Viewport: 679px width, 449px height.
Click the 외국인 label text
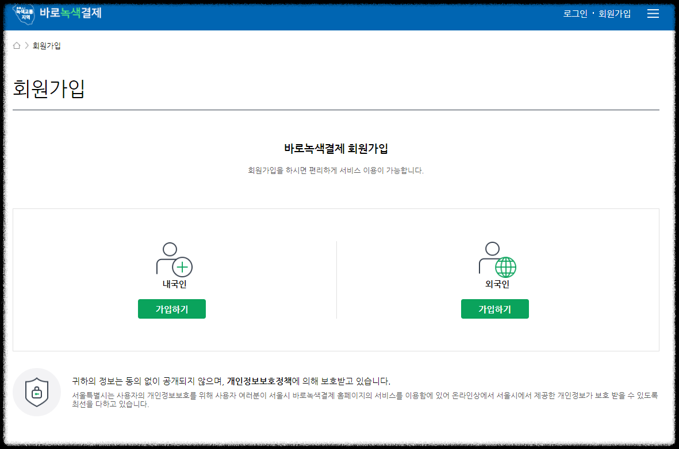497,284
